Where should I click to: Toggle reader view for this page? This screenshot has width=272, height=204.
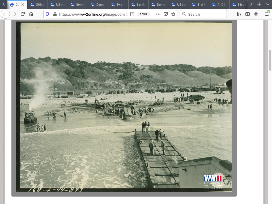pyautogui.click(x=132, y=14)
